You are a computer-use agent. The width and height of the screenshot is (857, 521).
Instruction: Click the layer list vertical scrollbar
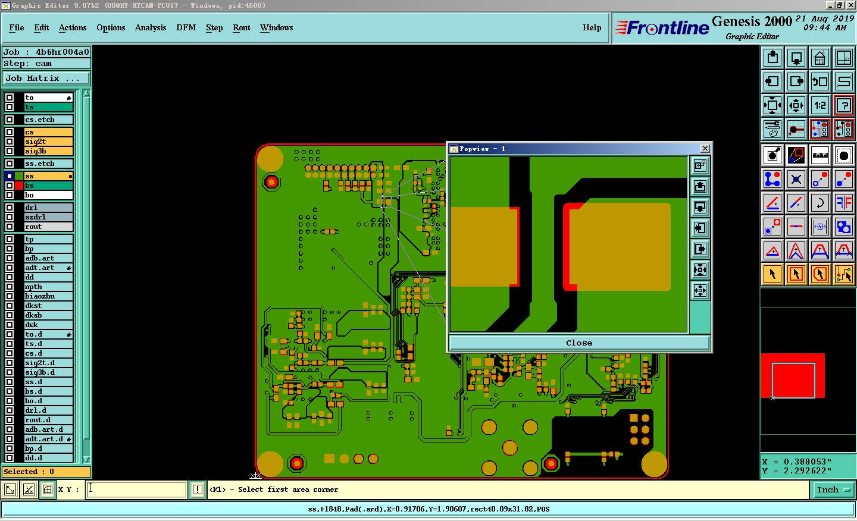pos(86,276)
